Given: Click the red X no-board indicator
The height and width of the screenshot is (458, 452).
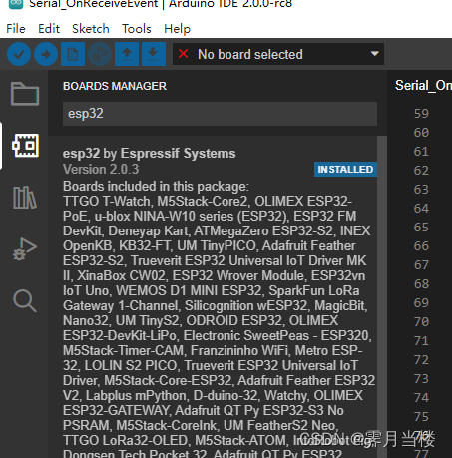Looking at the screenshot, I should point(183,54).
